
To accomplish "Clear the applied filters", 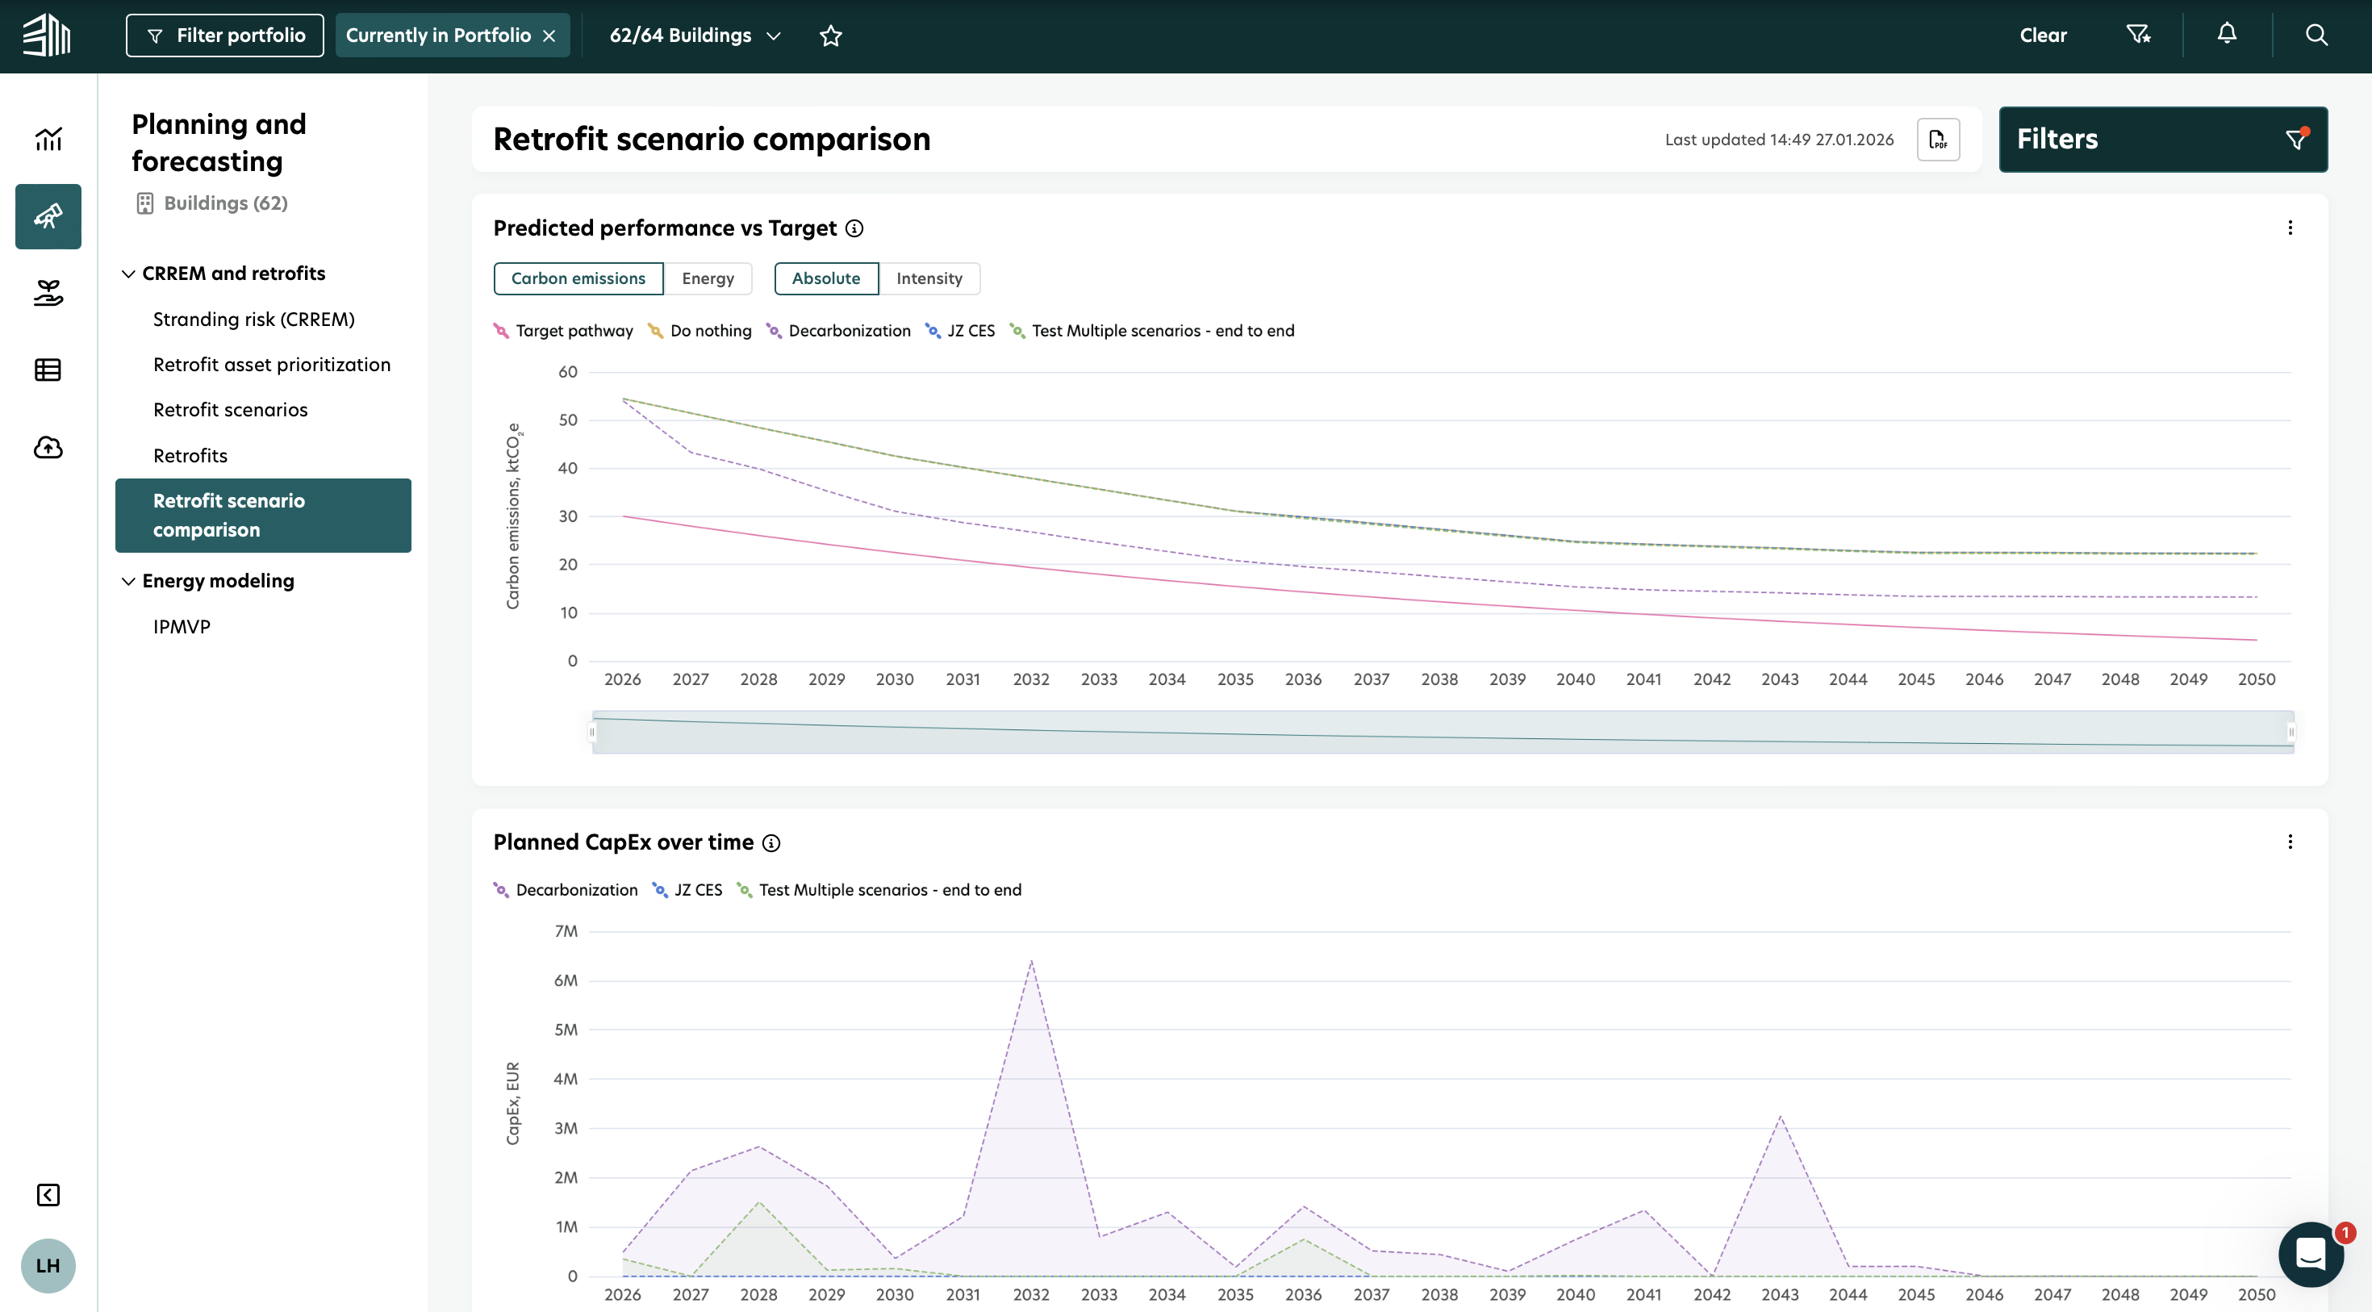I will point(2042,36).
